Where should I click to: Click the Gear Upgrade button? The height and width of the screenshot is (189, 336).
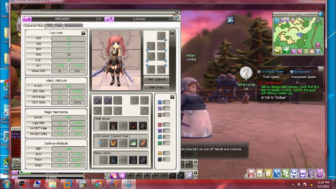[156, 79]
